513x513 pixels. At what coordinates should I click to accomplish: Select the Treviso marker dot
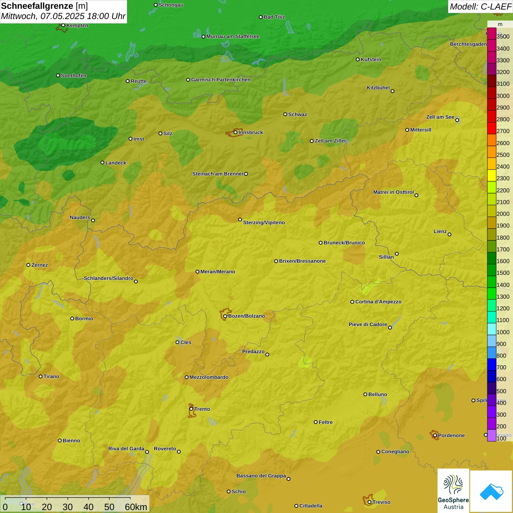pyautogui.click(x=369, y=502)
